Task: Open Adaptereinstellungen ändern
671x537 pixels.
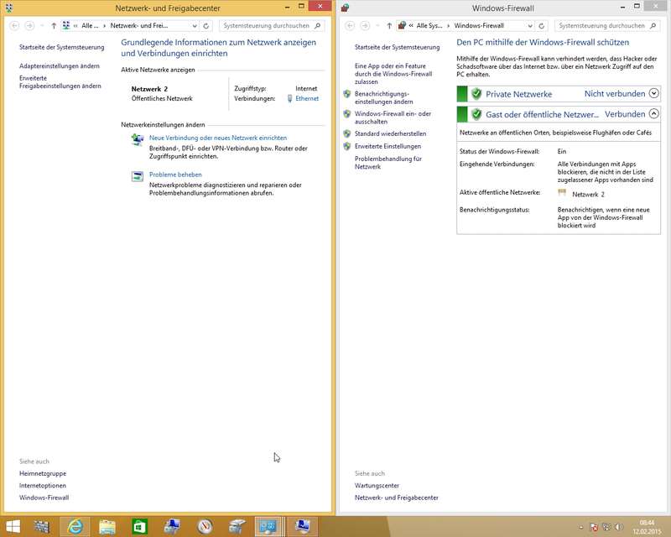Action: click(x=60, y=65)
